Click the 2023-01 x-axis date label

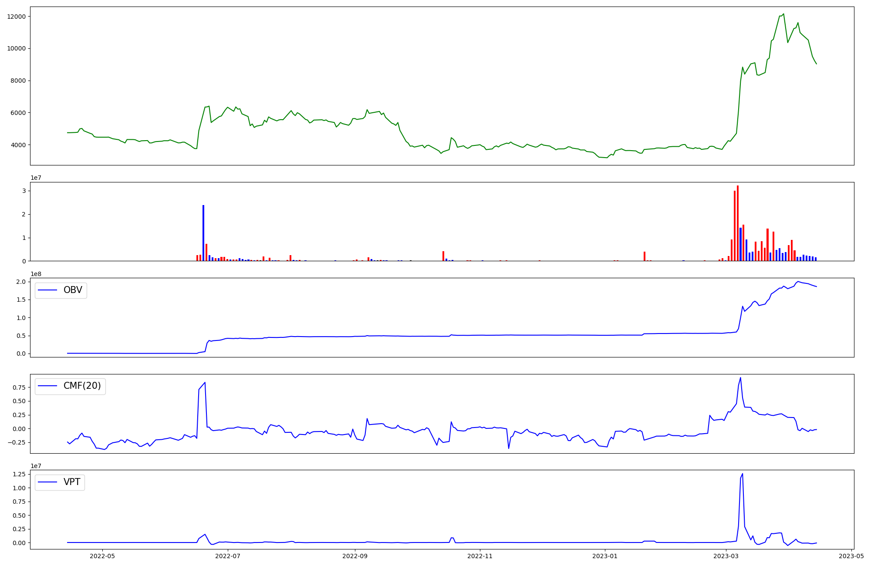(x=605, y=556)
